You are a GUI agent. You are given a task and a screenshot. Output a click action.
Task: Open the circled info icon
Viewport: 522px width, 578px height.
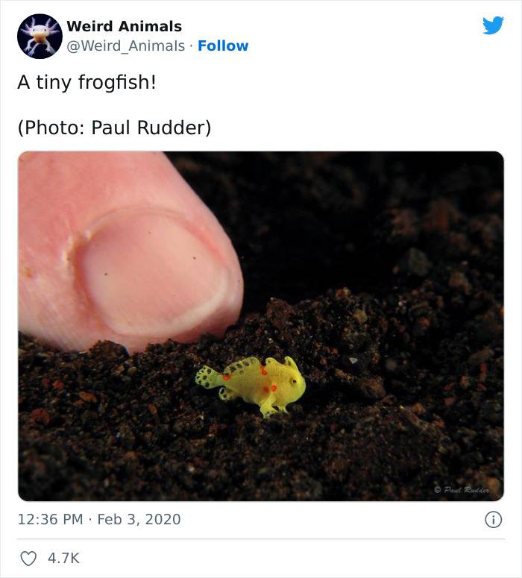point(493,520)
